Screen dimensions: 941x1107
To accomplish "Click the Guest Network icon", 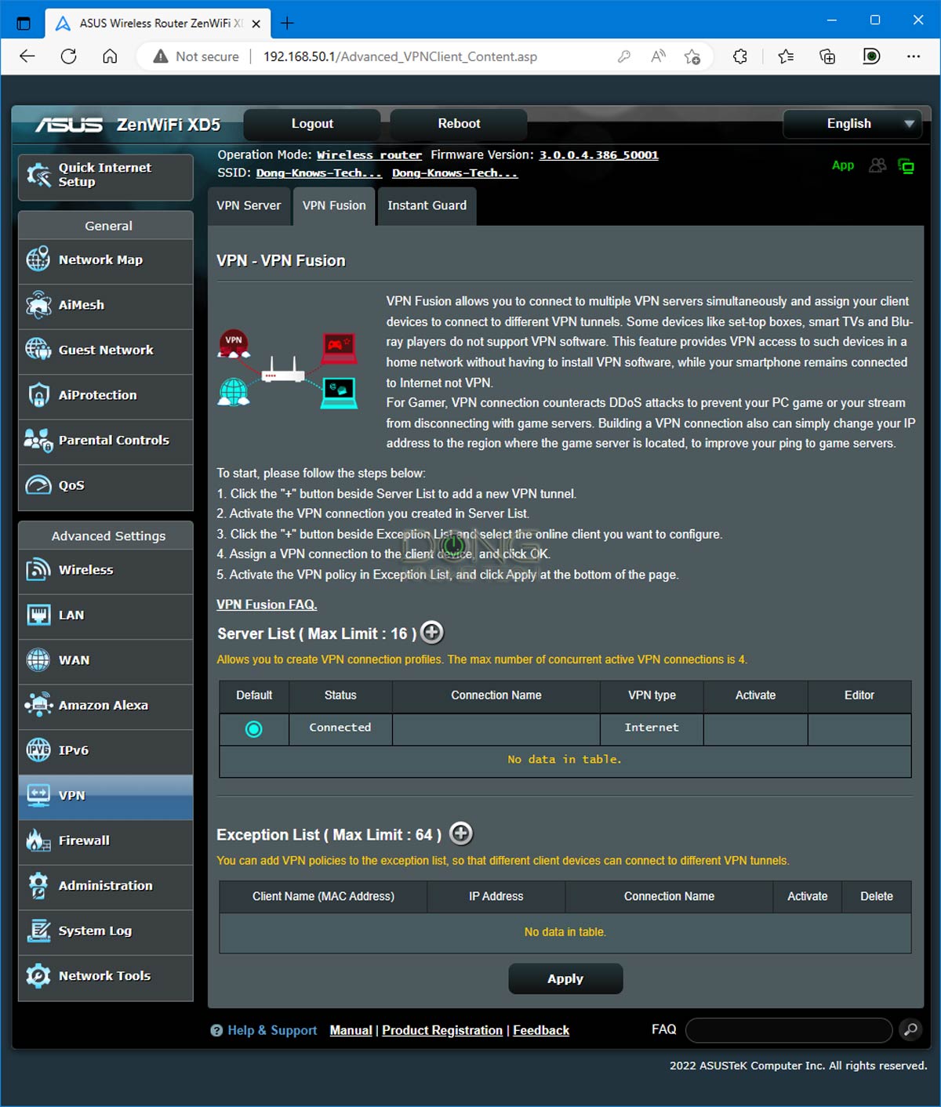I will pos(38,350).
